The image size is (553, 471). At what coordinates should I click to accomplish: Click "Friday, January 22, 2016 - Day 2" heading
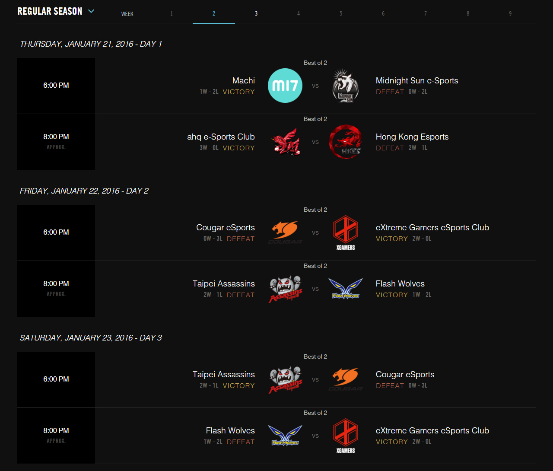pos(84,191)
